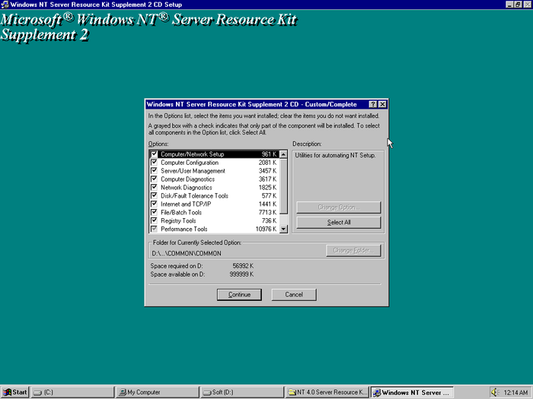Click Continue to proceed with installation
This screenshot has height=399, width=533.
239,294
